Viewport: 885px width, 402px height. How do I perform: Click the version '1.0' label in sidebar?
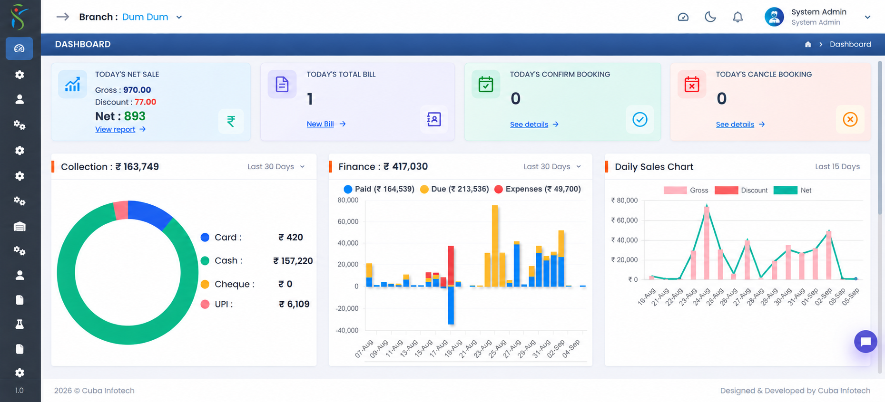[19, 391]
